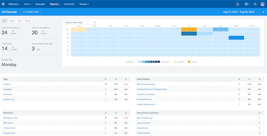Open the campus-tour tag link
The width and height of the screenshot is (267, 136).
coord(9,99)
